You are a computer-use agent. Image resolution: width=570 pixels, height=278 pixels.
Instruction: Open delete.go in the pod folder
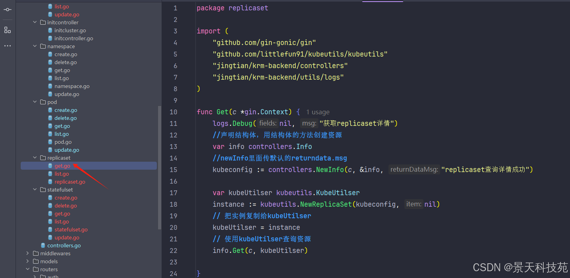click(66, 118)
